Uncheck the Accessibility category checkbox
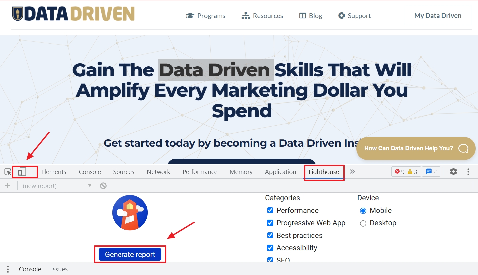 tap(270, 248)
